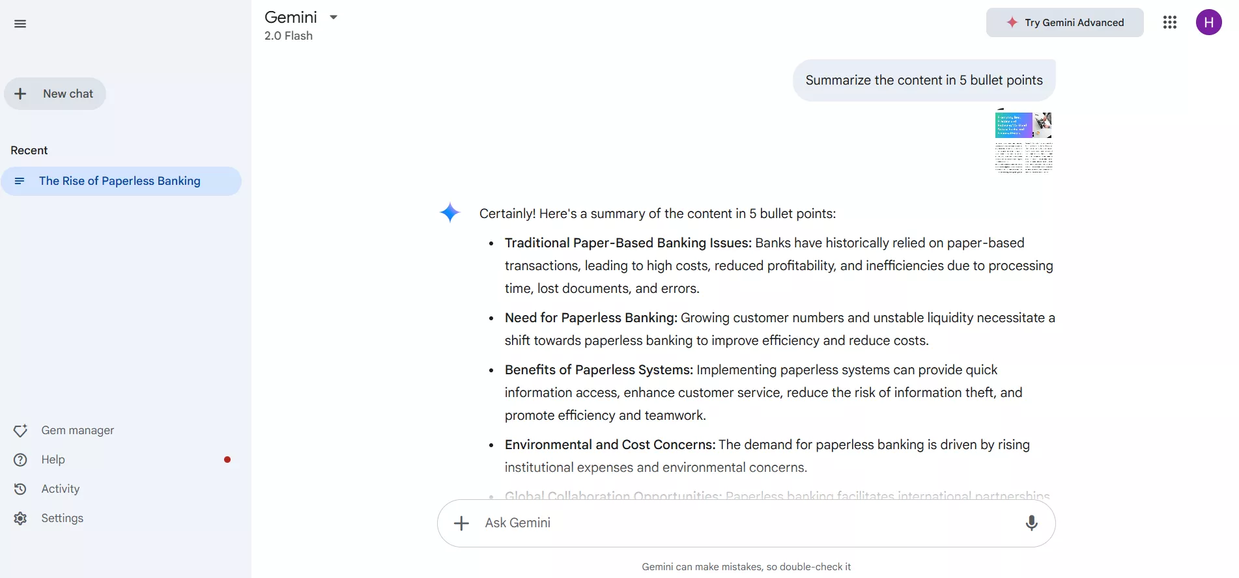The width and height of the screenshot is (1239, 578).
Task: Click the Try Gemini Advanced button
Action: coord(1064,22)
